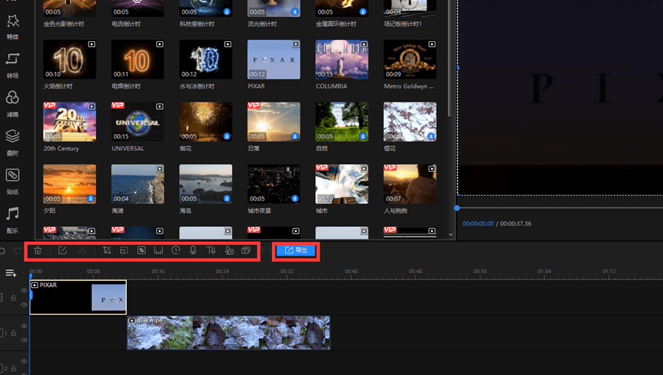Click the 00:16 mark on timeline ruler

pos(158,271)
